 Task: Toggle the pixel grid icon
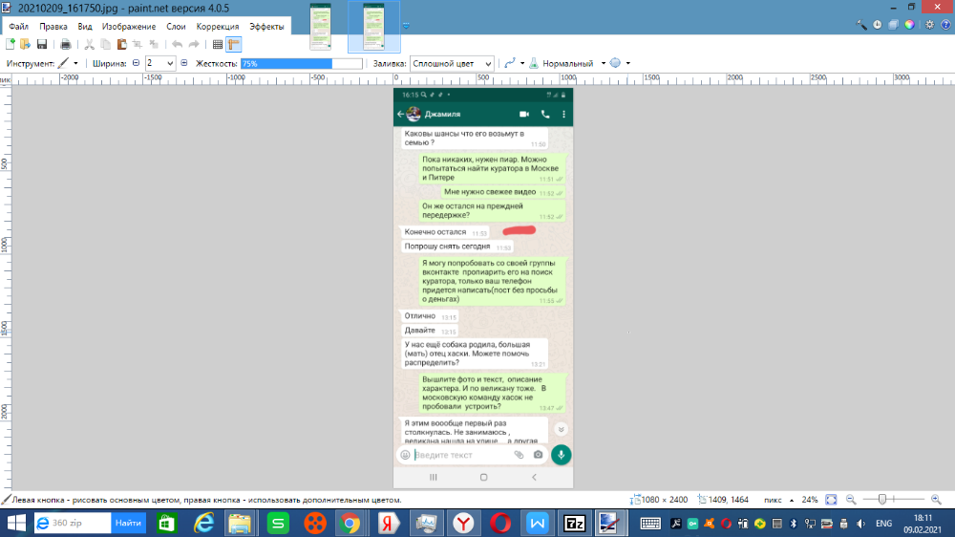218,44
